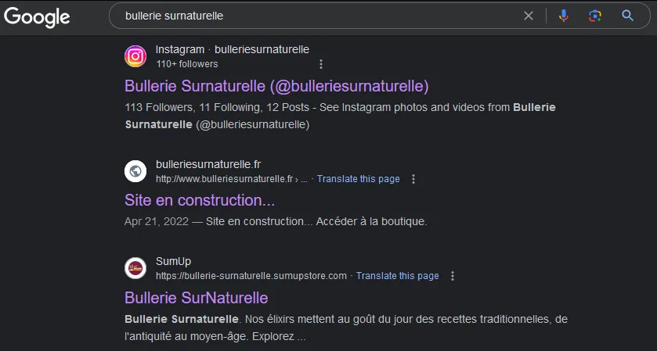The width and height of the screenshot is (657, 351).
Task: Open Google Lens image search
Action: pyautogui.click(x=595, y=16)
